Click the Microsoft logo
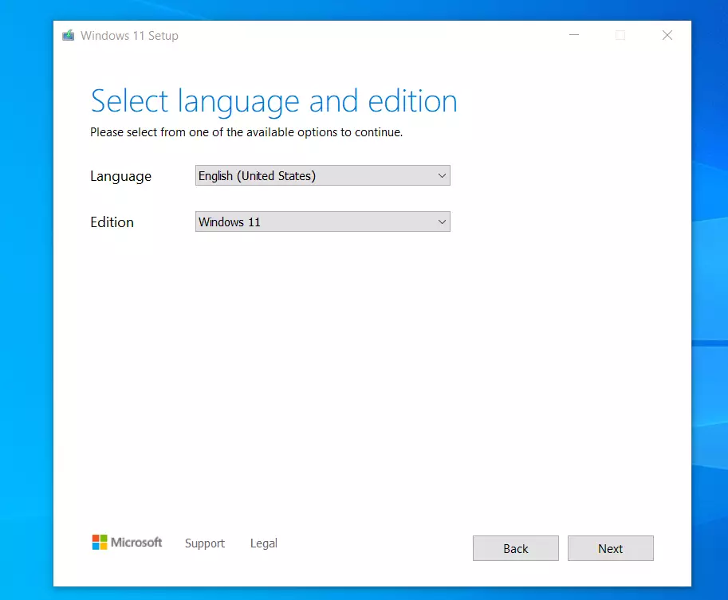 coord(128,542)
